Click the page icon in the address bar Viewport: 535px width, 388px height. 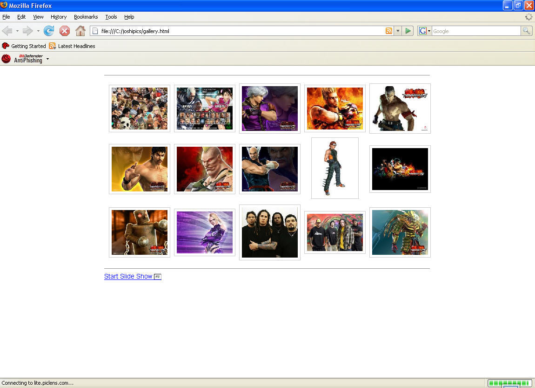click(95, 31)
